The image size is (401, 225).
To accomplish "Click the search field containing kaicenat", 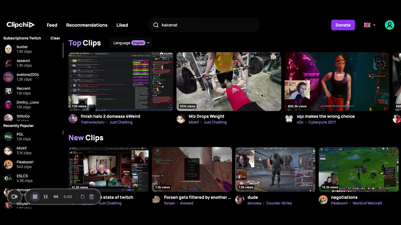I will [x=204, y=25].
